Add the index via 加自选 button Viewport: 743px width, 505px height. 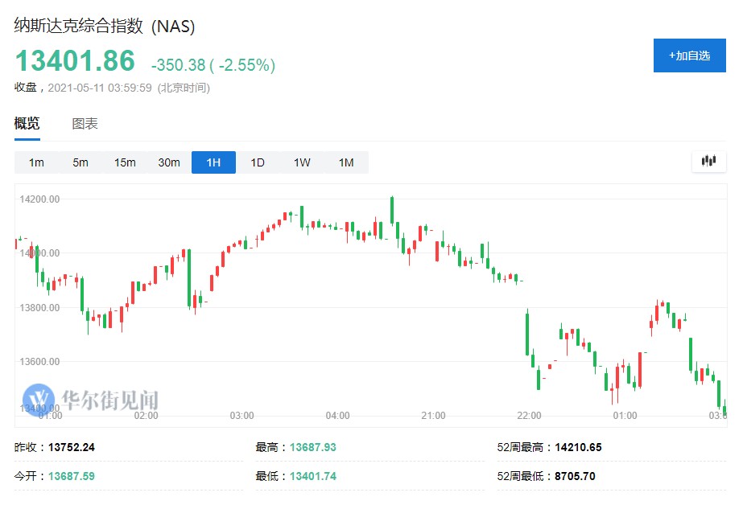tap(690, 55)
